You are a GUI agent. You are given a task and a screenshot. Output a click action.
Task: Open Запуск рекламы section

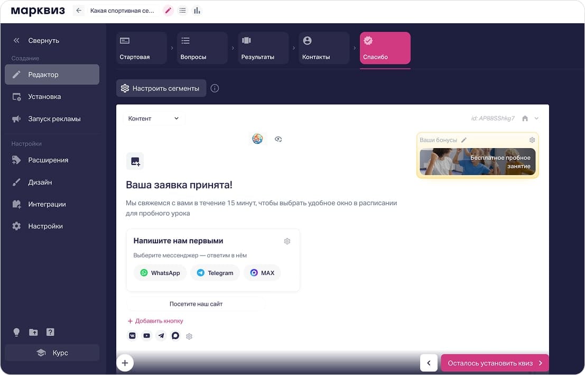52,119
